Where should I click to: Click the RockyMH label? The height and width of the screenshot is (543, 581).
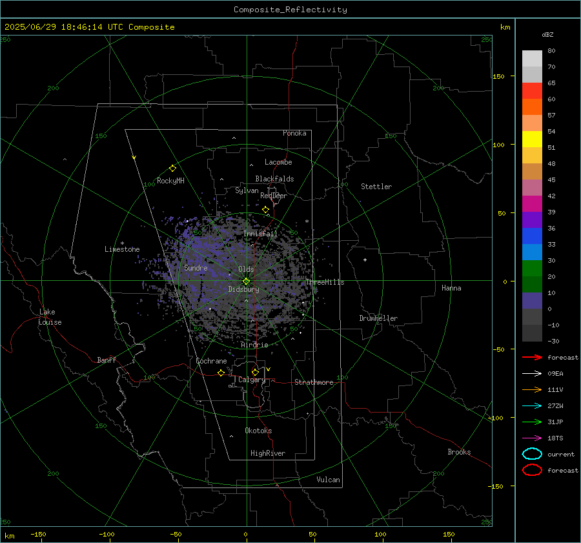[x=170, y=181]
